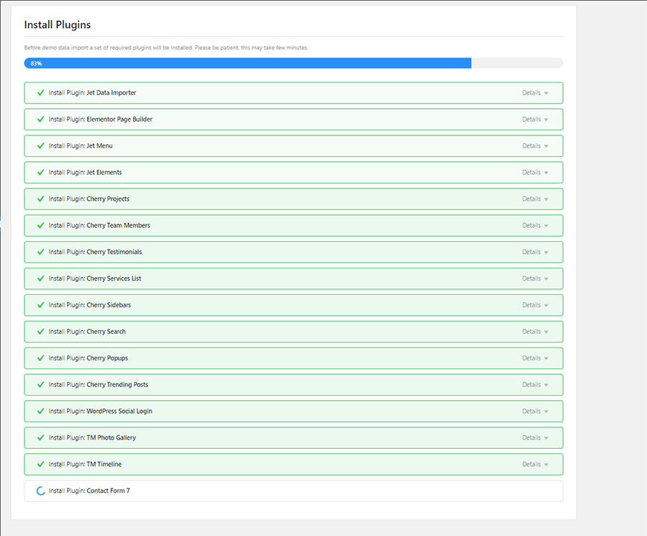This screenshot has width=647, height=536.
Task: Show Details for Cherry Search
Action: (x=535, y=332)
